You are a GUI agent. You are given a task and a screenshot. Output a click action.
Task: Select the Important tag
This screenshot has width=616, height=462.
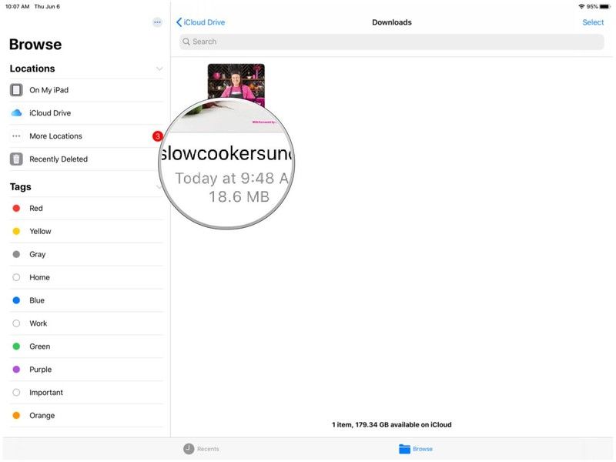46,393
